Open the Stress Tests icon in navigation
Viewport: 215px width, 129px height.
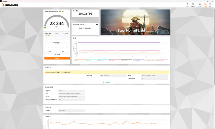(x=200, y=5)
